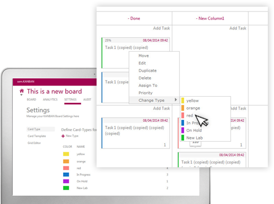274x204 pixels.
Task: Click Add Task under New Column1
Action: tap(238, 28)
